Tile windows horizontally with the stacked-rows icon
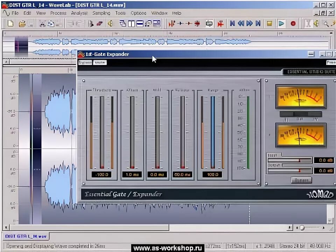Screen dimensions: 336x252 [x=140, y=23]
